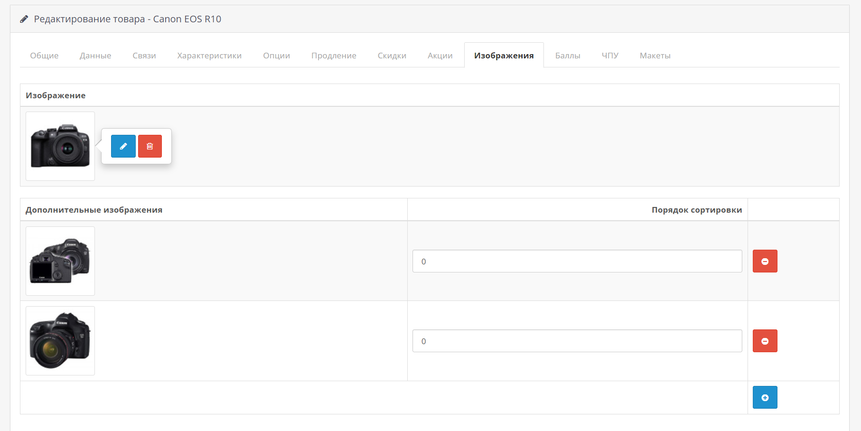The width and height of the screenshot is (861, 431).
Task: Switch to the Данные tab
Action: tap(95, 56)
